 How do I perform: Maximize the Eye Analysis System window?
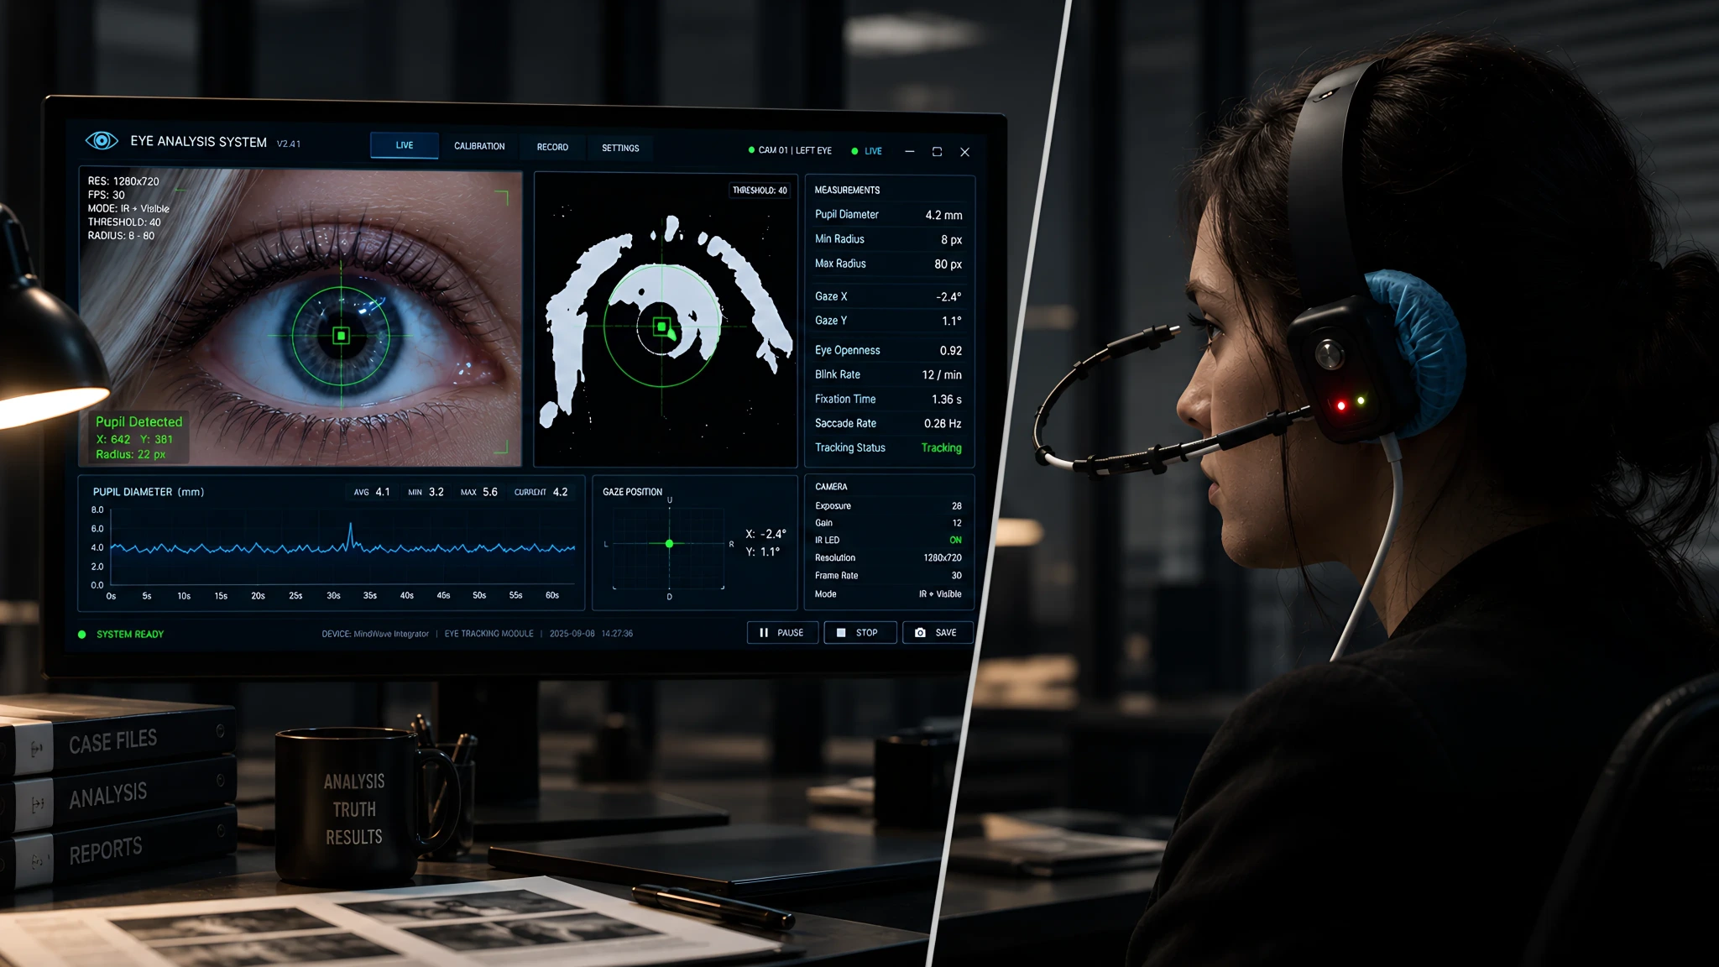(x=938, y=152)
